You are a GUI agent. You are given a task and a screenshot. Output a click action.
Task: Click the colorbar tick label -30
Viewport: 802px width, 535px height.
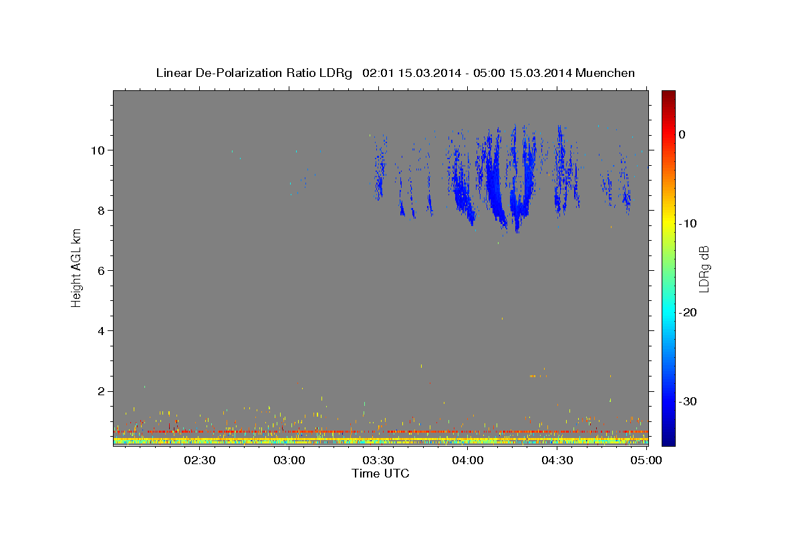pos(688,401)
